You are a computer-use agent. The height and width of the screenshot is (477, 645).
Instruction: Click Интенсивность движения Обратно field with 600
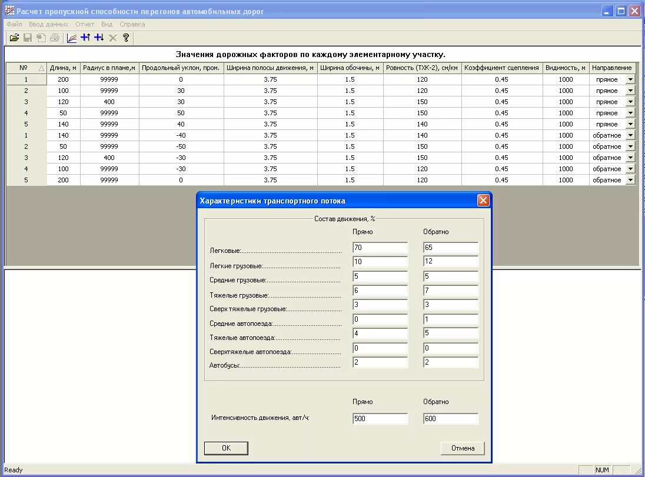451,419
